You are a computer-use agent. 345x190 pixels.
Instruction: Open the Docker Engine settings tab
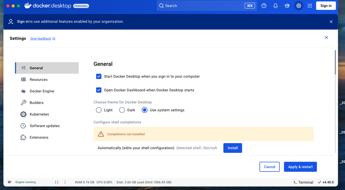click(47, 91)
